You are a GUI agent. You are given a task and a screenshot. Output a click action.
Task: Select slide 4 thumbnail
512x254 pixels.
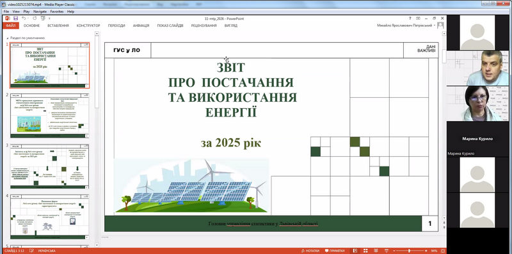pyautogui.click(x=50, y=217)
